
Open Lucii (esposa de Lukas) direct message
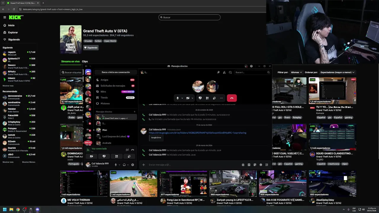coord(115,136)
